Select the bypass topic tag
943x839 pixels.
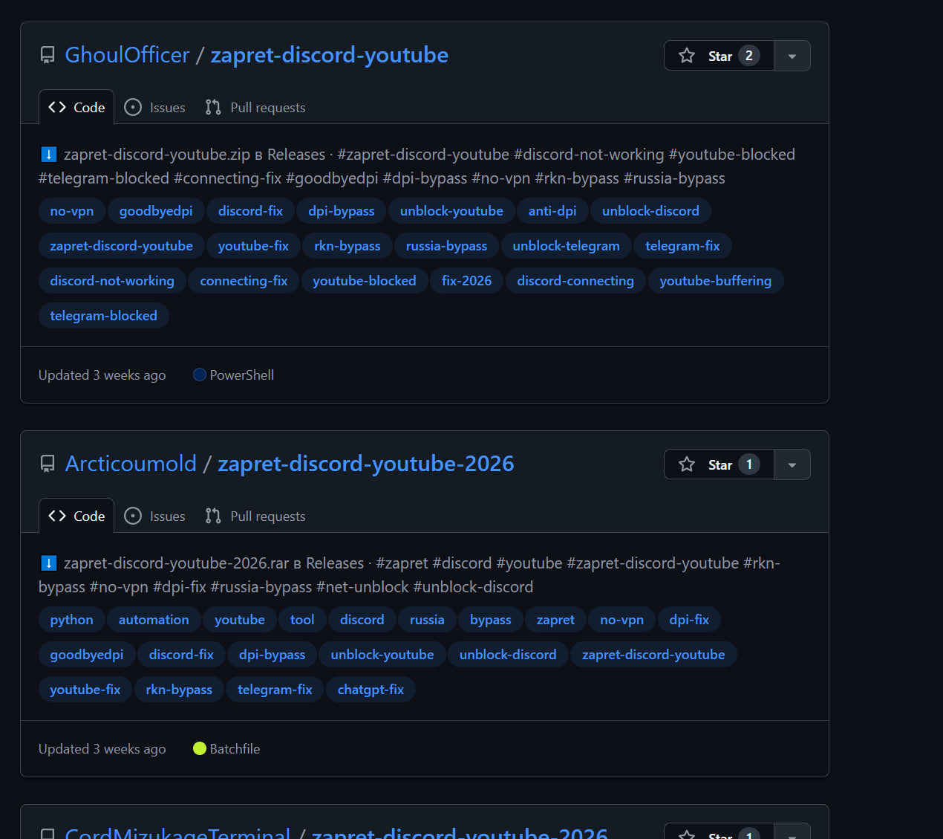point(490,620)
